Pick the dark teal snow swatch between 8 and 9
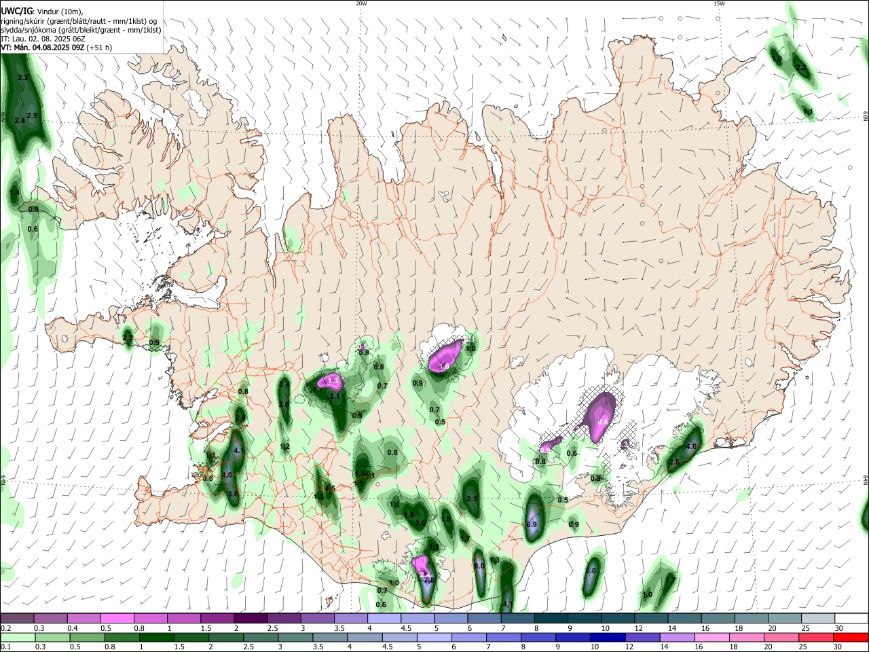The image size is (869, 652). [551, 618]
